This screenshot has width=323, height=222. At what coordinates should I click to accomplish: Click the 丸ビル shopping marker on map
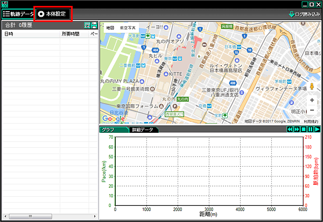tap(157, 61)
